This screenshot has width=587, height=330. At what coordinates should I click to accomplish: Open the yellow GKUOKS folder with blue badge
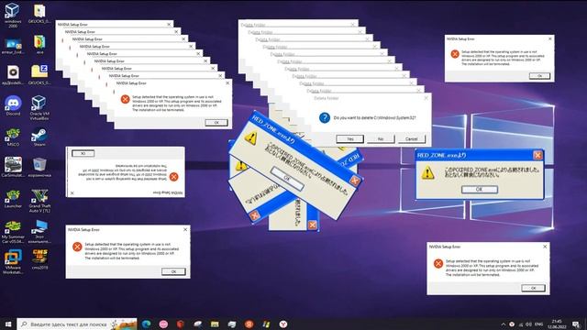click(x=39, y=75)
